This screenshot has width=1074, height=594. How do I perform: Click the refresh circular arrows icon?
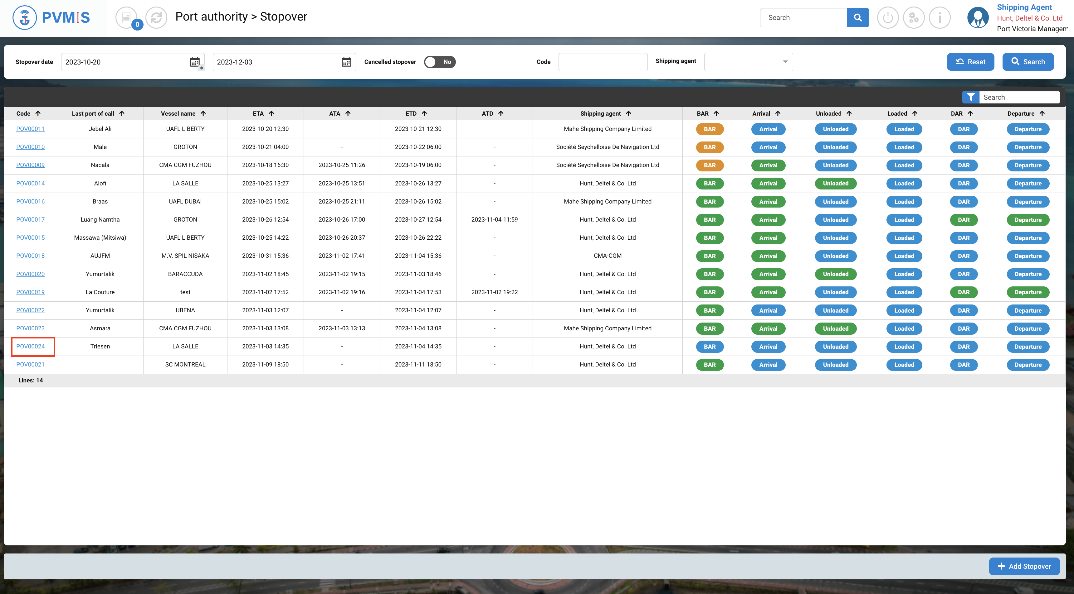pos(156,17)
